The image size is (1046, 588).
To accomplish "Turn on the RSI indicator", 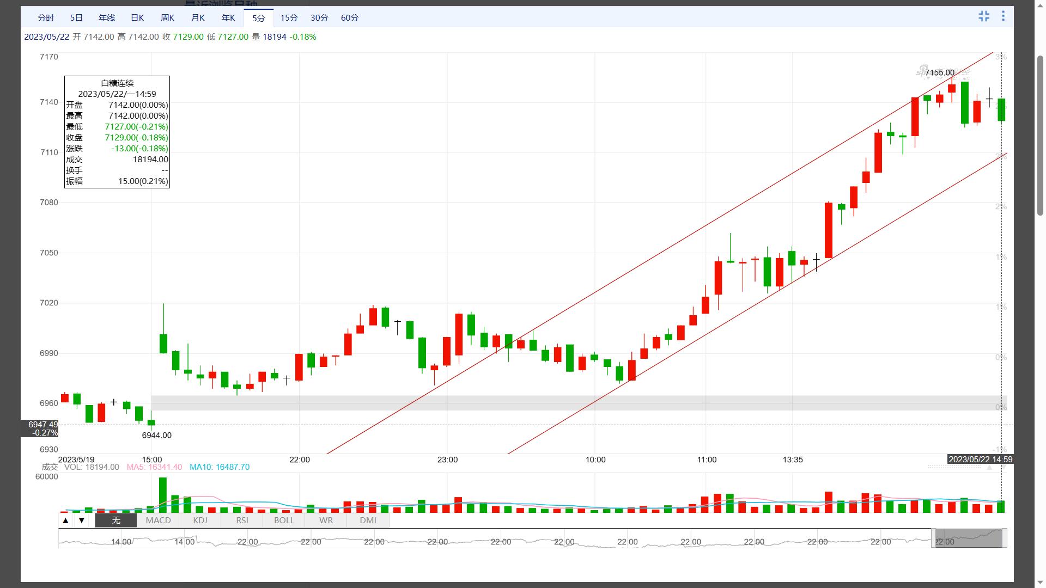I will pos(242,520).
